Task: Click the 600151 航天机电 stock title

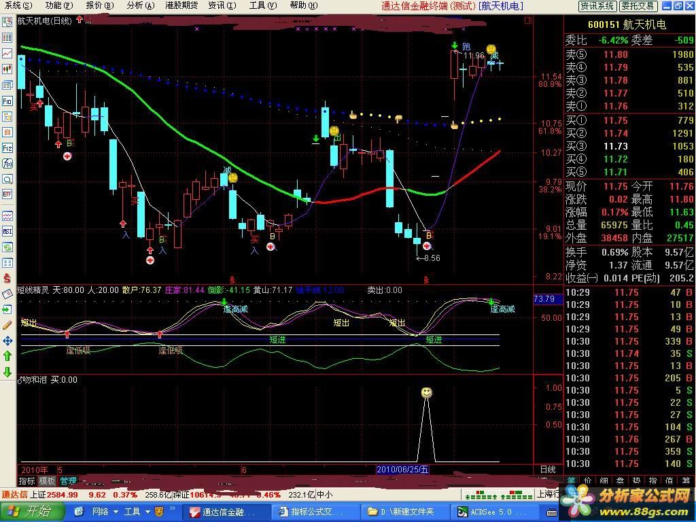Action: point(627,24)
